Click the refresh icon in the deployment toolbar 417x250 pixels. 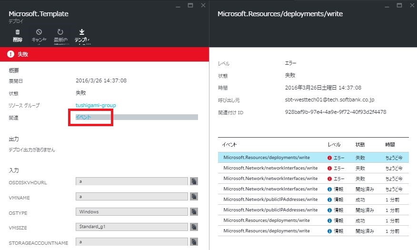(60, 32)
